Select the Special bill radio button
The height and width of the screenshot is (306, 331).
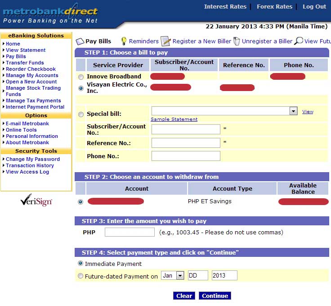(81, 114)
